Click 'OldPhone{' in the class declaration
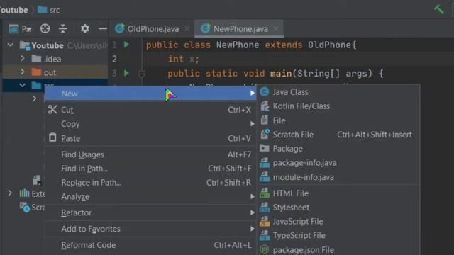 click(332, 45)
